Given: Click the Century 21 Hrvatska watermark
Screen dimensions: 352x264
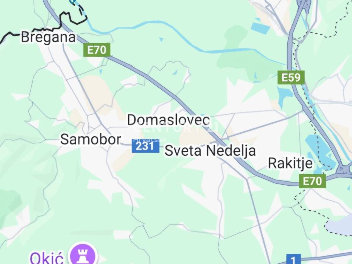Looking at the screenshot, I should pyautogui.click(x=175, y=132).
